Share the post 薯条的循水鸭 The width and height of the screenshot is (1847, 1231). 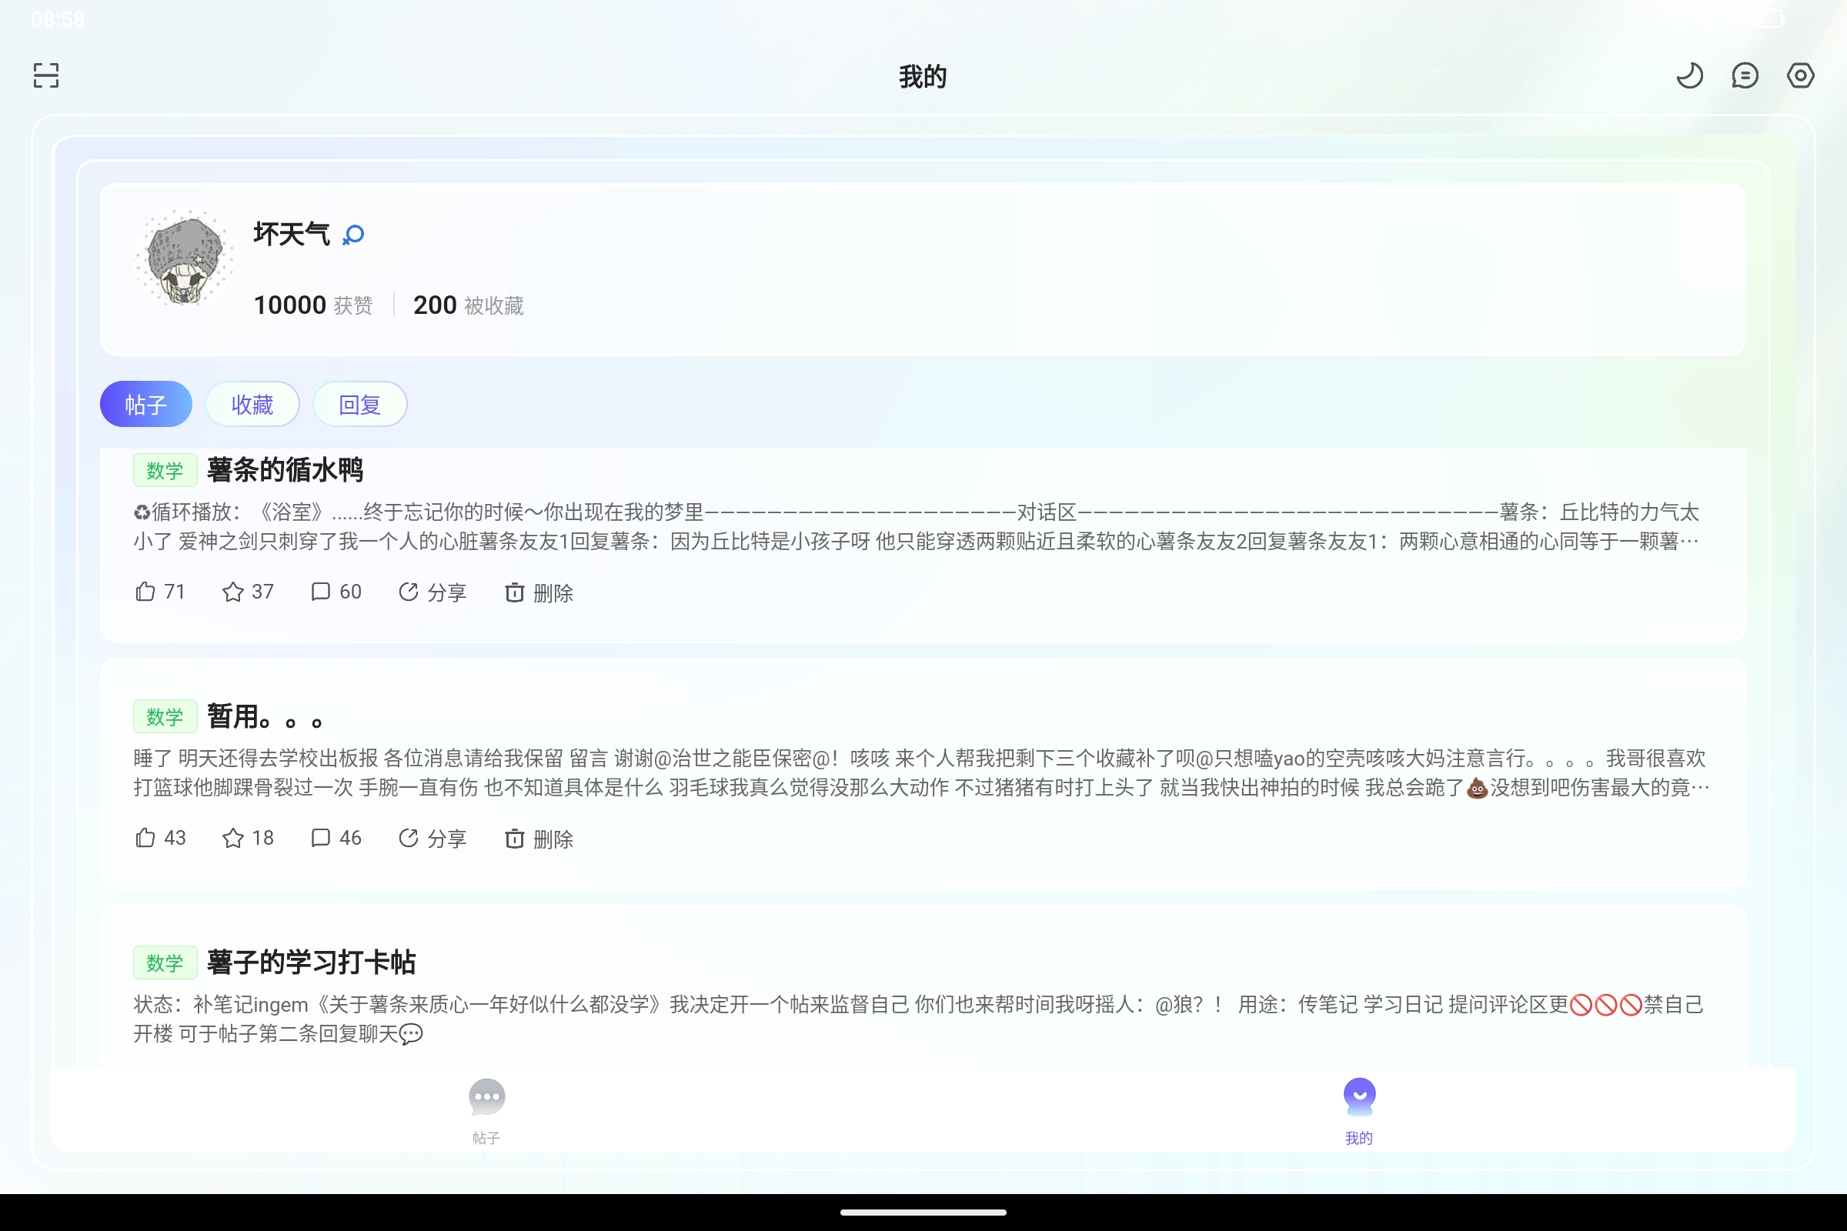432,592
